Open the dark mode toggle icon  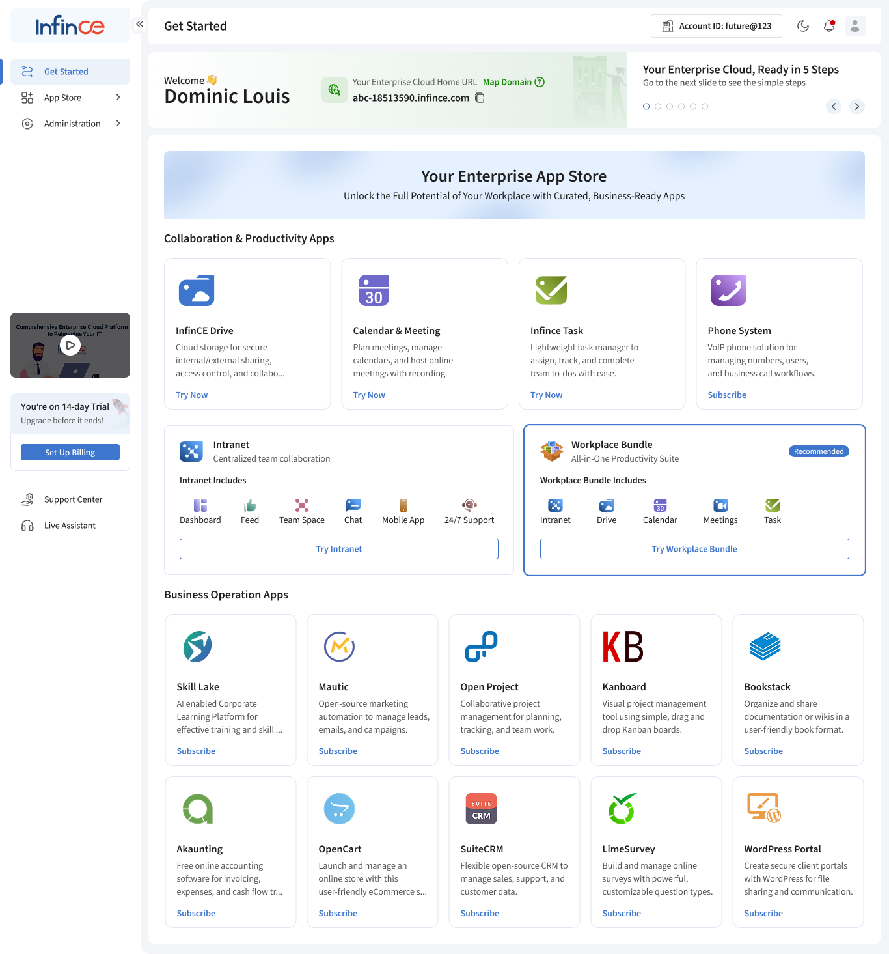click(x=802, y=26)
